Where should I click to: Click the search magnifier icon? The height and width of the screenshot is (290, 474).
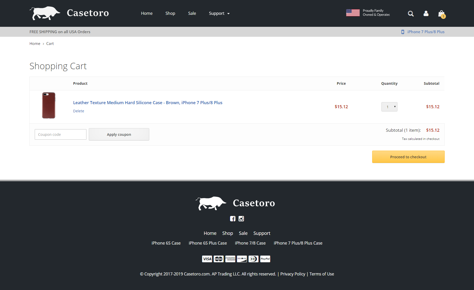click(410, 14)
